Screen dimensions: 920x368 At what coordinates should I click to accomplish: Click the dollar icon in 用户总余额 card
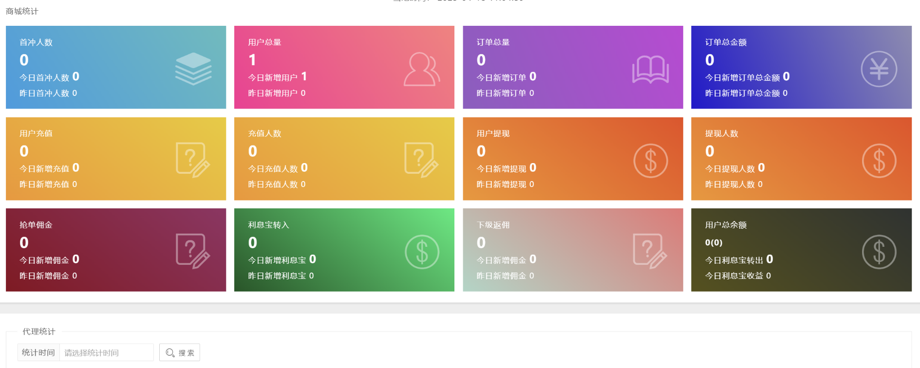point(879,252)
